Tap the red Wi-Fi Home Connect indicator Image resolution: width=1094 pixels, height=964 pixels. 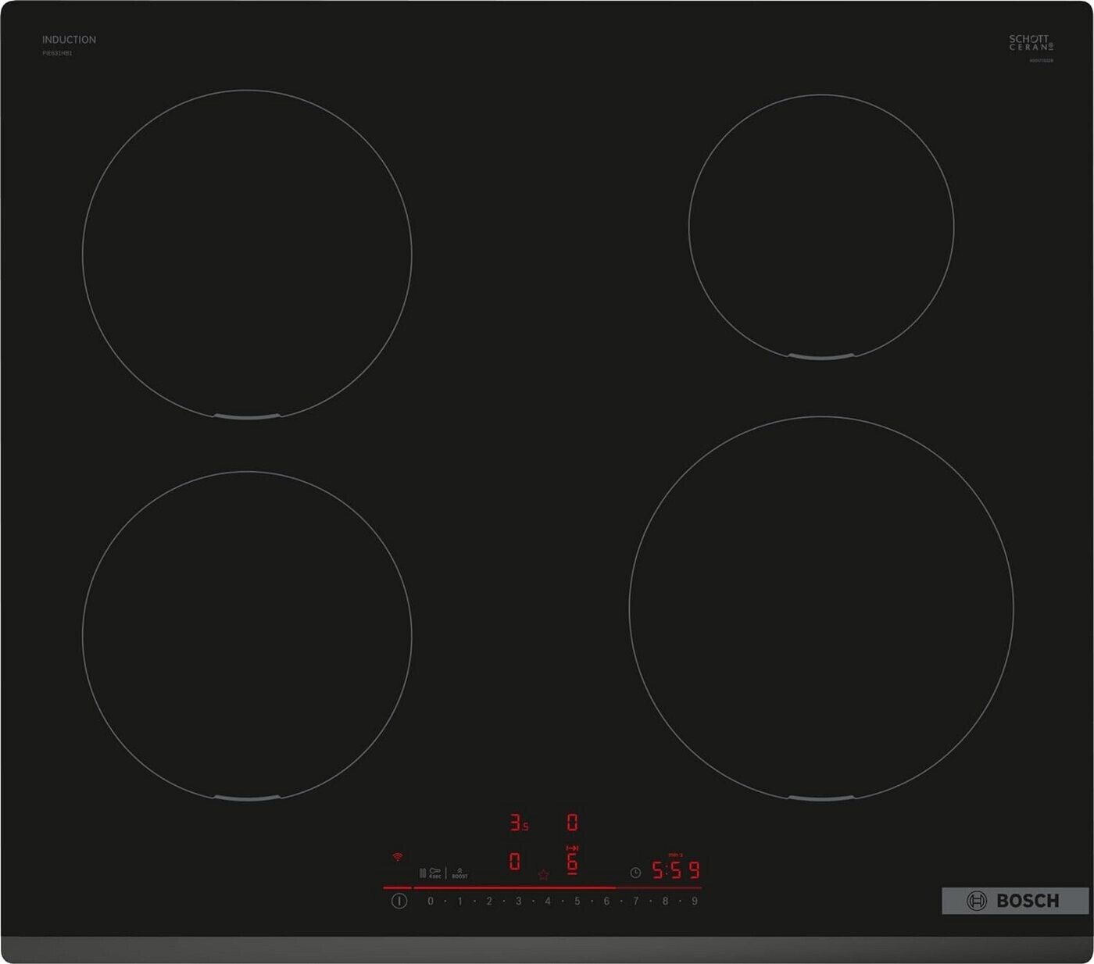click(397, 857)
